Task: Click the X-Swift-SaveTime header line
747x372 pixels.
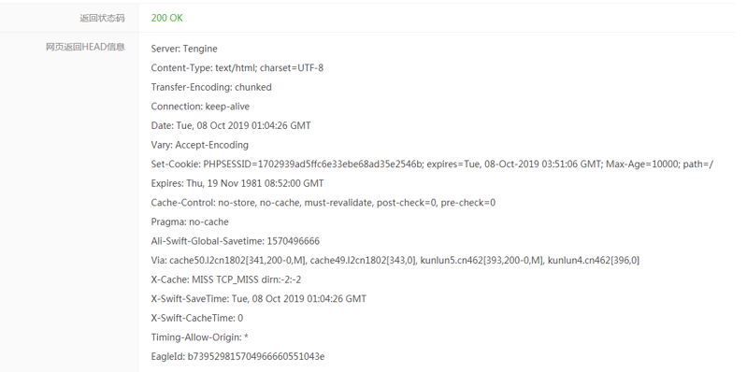Action: [259, 299]
